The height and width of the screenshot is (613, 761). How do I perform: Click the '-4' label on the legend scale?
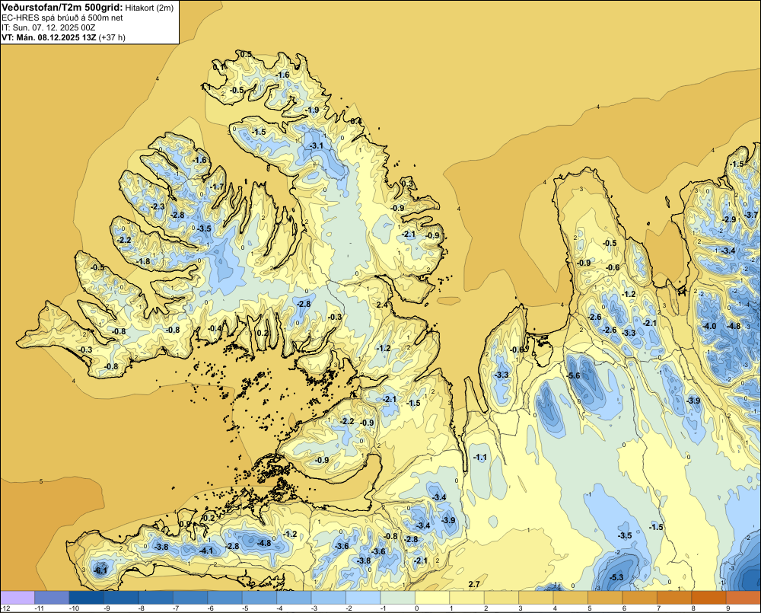[x=279, y=608]
